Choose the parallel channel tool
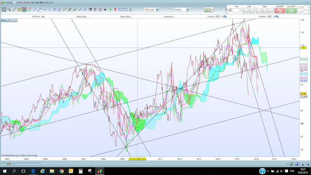Viewport: 311px width, 175px height. 54,9
